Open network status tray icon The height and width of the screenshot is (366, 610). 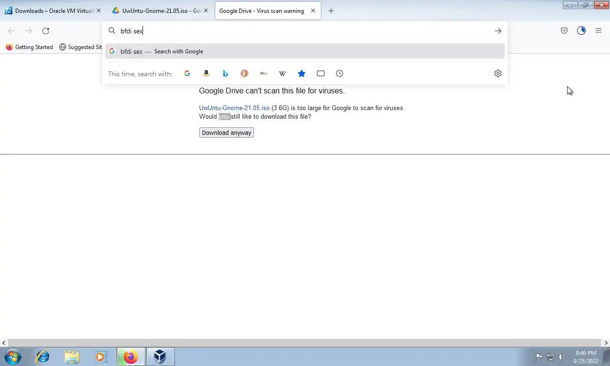tap(550, 356)
